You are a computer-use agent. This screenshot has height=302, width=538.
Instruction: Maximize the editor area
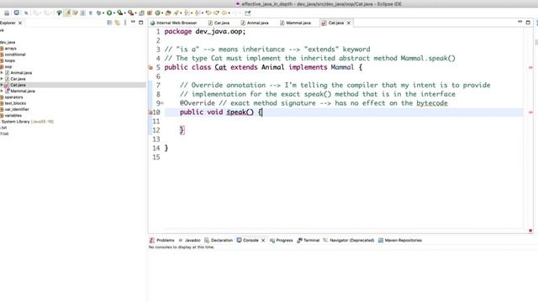click(528, 23)
